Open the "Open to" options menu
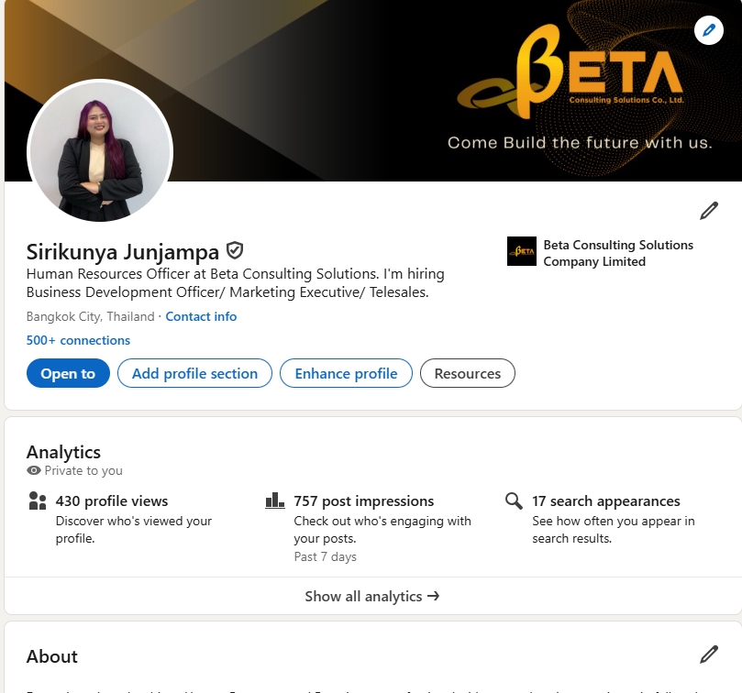This screenshot has height=693, width=742. click(68, 373)
